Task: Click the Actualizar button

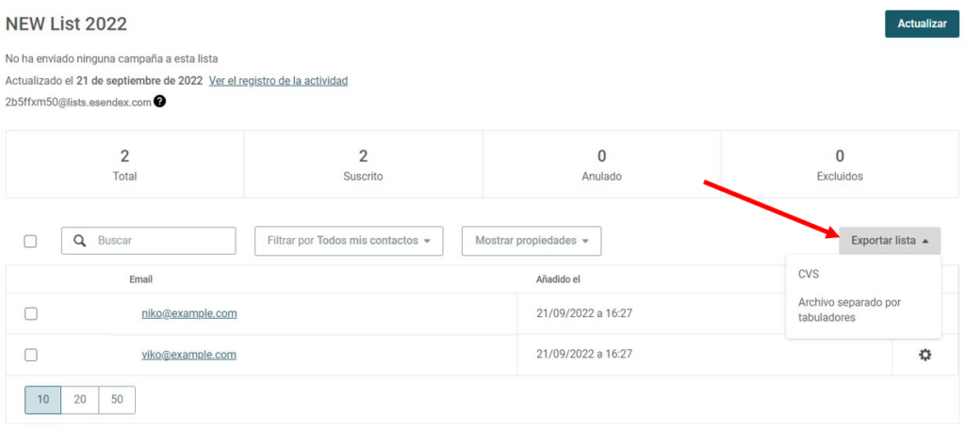Action: (922, 24)
